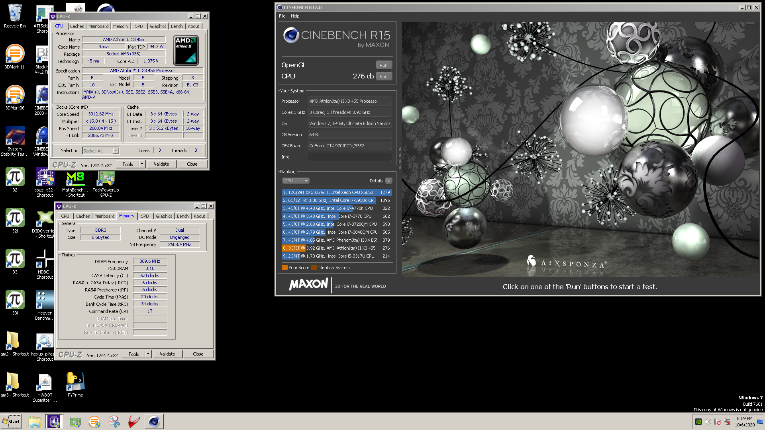
Task: Open the Help menu in Cinebench
Action: tap(295, 16)
